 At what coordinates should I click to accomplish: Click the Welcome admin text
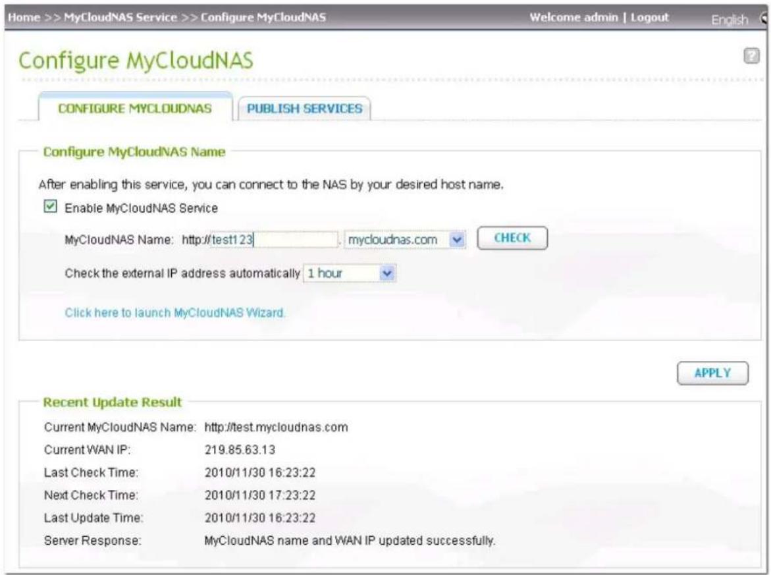coord(573,17)
